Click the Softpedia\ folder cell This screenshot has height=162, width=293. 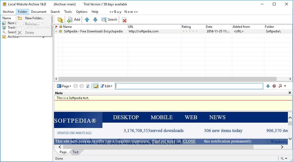273,31
